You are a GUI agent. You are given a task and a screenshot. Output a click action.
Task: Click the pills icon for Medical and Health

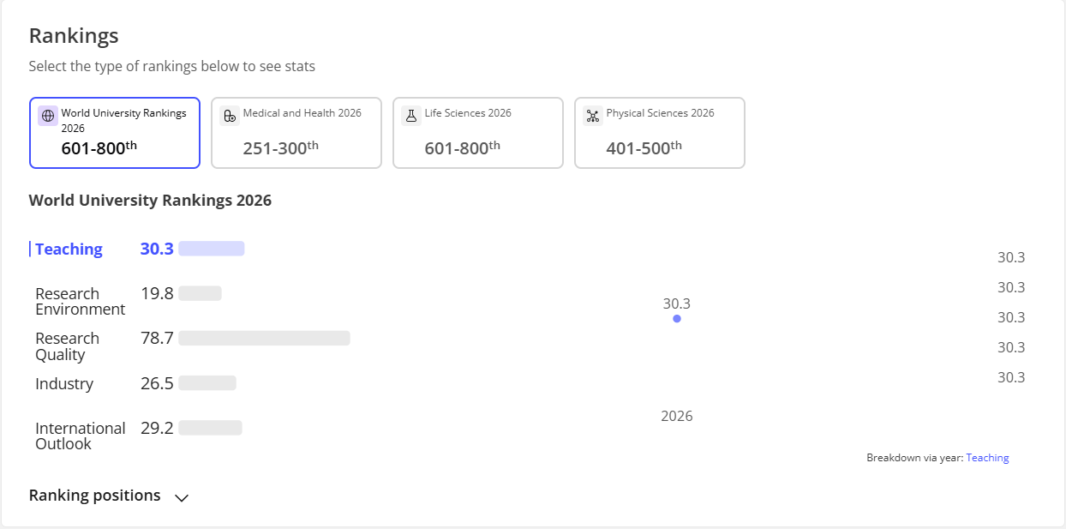(229, 116)
